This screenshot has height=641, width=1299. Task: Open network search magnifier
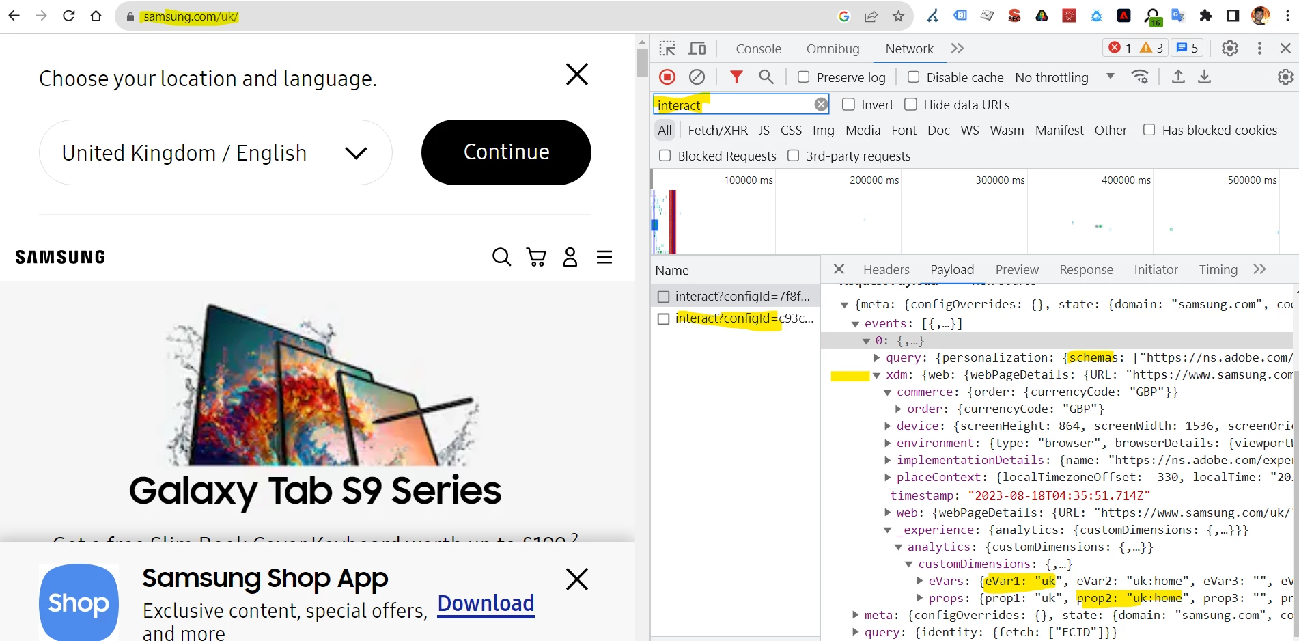point(766,77)
